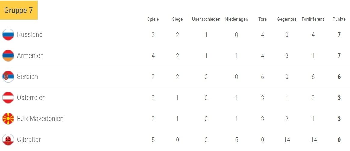Open the Serbien team link
The width and height of the screenshot is (350, 151).
[x=27, y=77]
